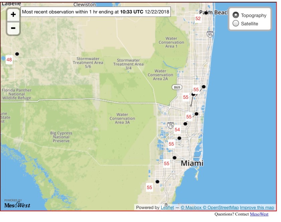
Task: Click the 54 temperature reading label
Action: [177, 130]
